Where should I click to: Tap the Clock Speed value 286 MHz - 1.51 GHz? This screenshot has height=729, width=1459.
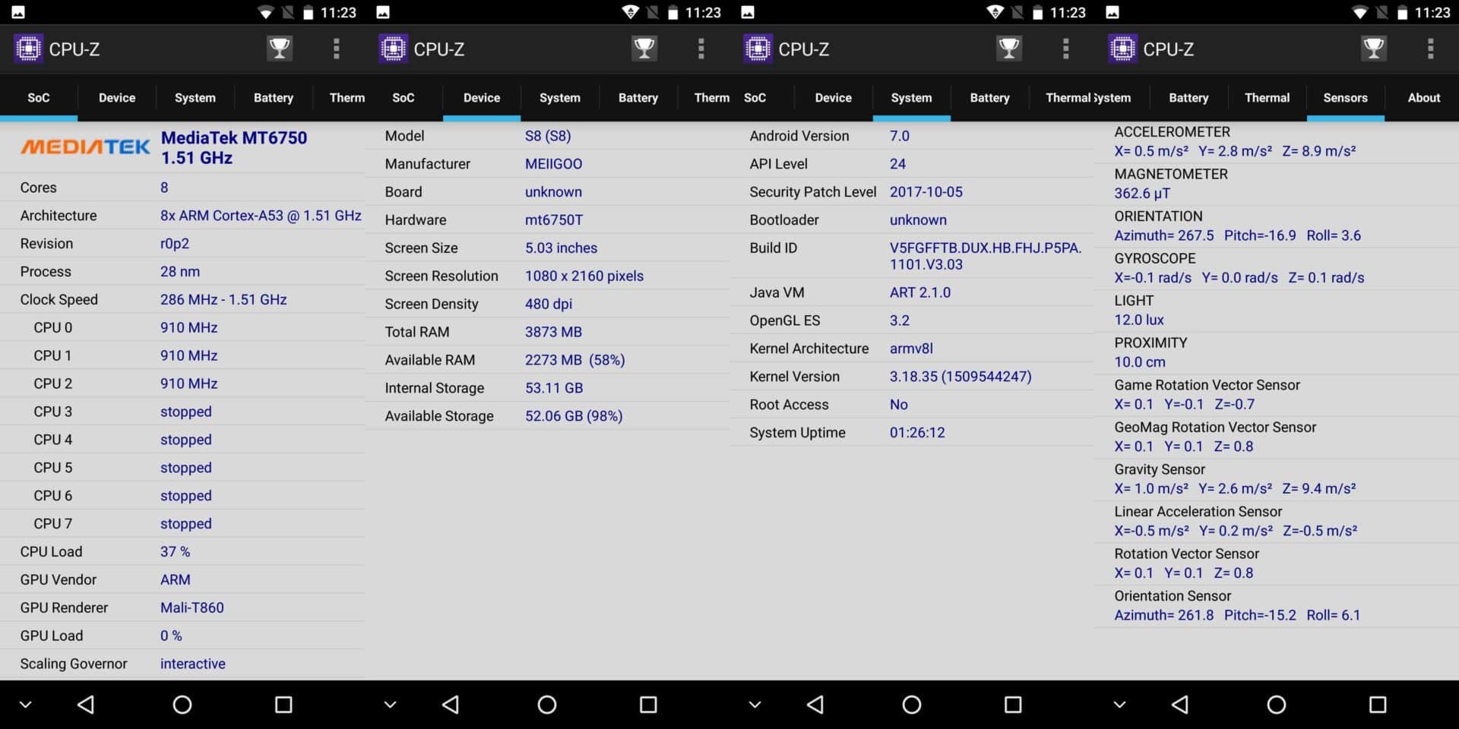coord(223,299)
